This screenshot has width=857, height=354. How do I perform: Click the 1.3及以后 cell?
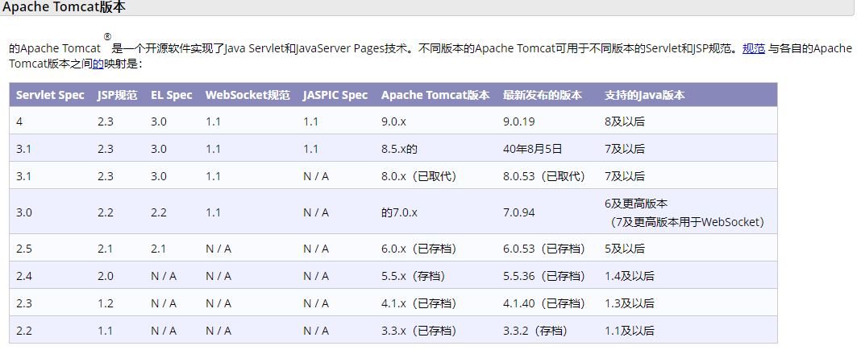pyautogui.click(x=630, y=303)
